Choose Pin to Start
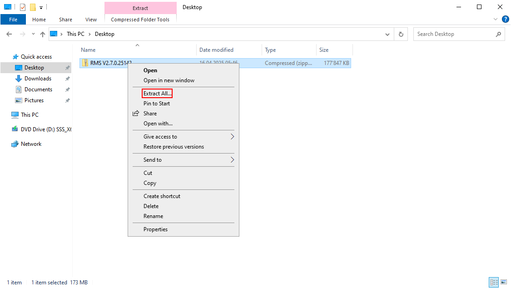This screenshot has height=288, width=511. 184,104
